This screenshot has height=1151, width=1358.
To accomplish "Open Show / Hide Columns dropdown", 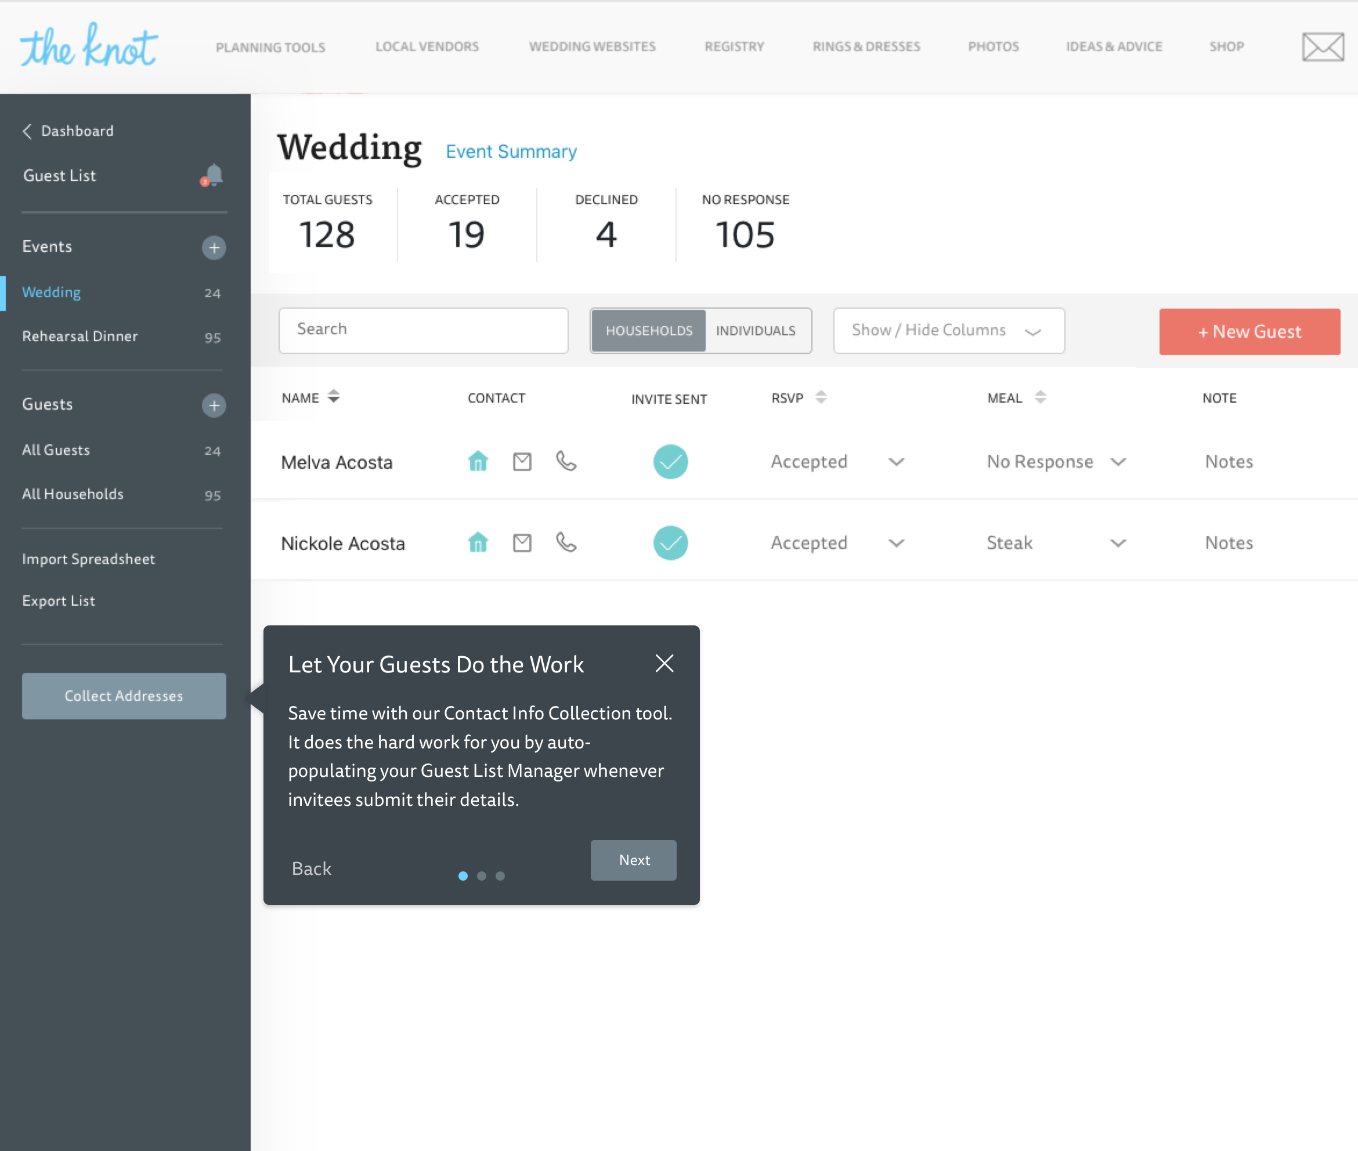I will (948, 331).
